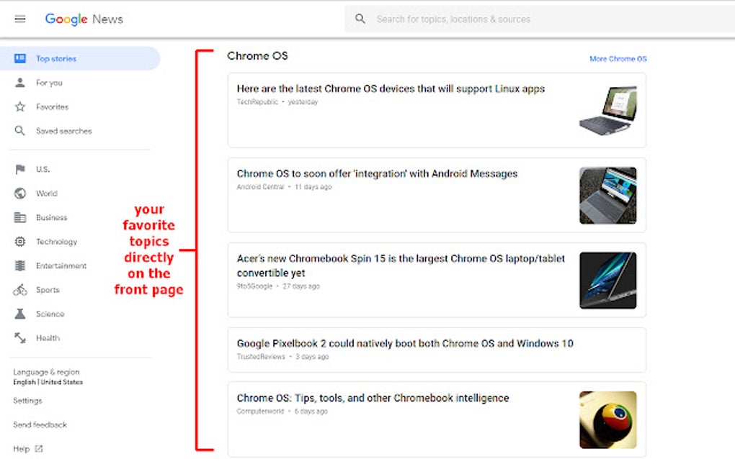The width and height of the screenshot is (735, 459).
Task: Click the U.S. flag icon
Action: [19, 169]
